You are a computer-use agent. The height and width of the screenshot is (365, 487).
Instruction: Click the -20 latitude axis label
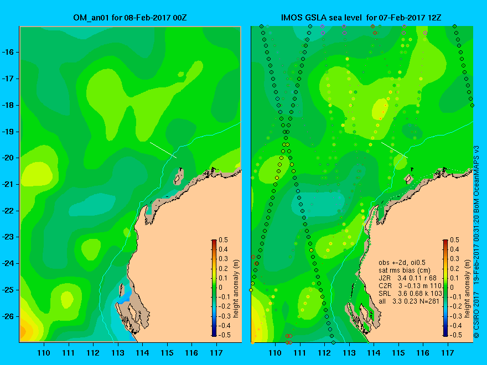point(7,158)
